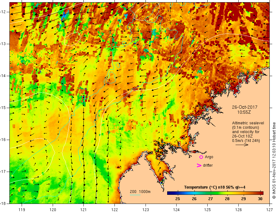Click the colorbar tick label "29"
Image resolution: width=276 pixels, height=213 pixels.
click(243, 199)
